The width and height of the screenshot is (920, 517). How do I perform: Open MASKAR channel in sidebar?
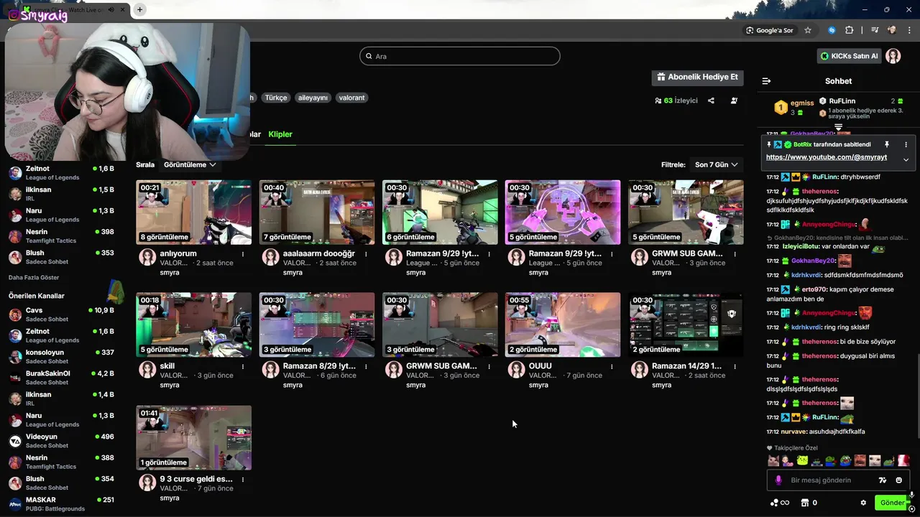61,504
